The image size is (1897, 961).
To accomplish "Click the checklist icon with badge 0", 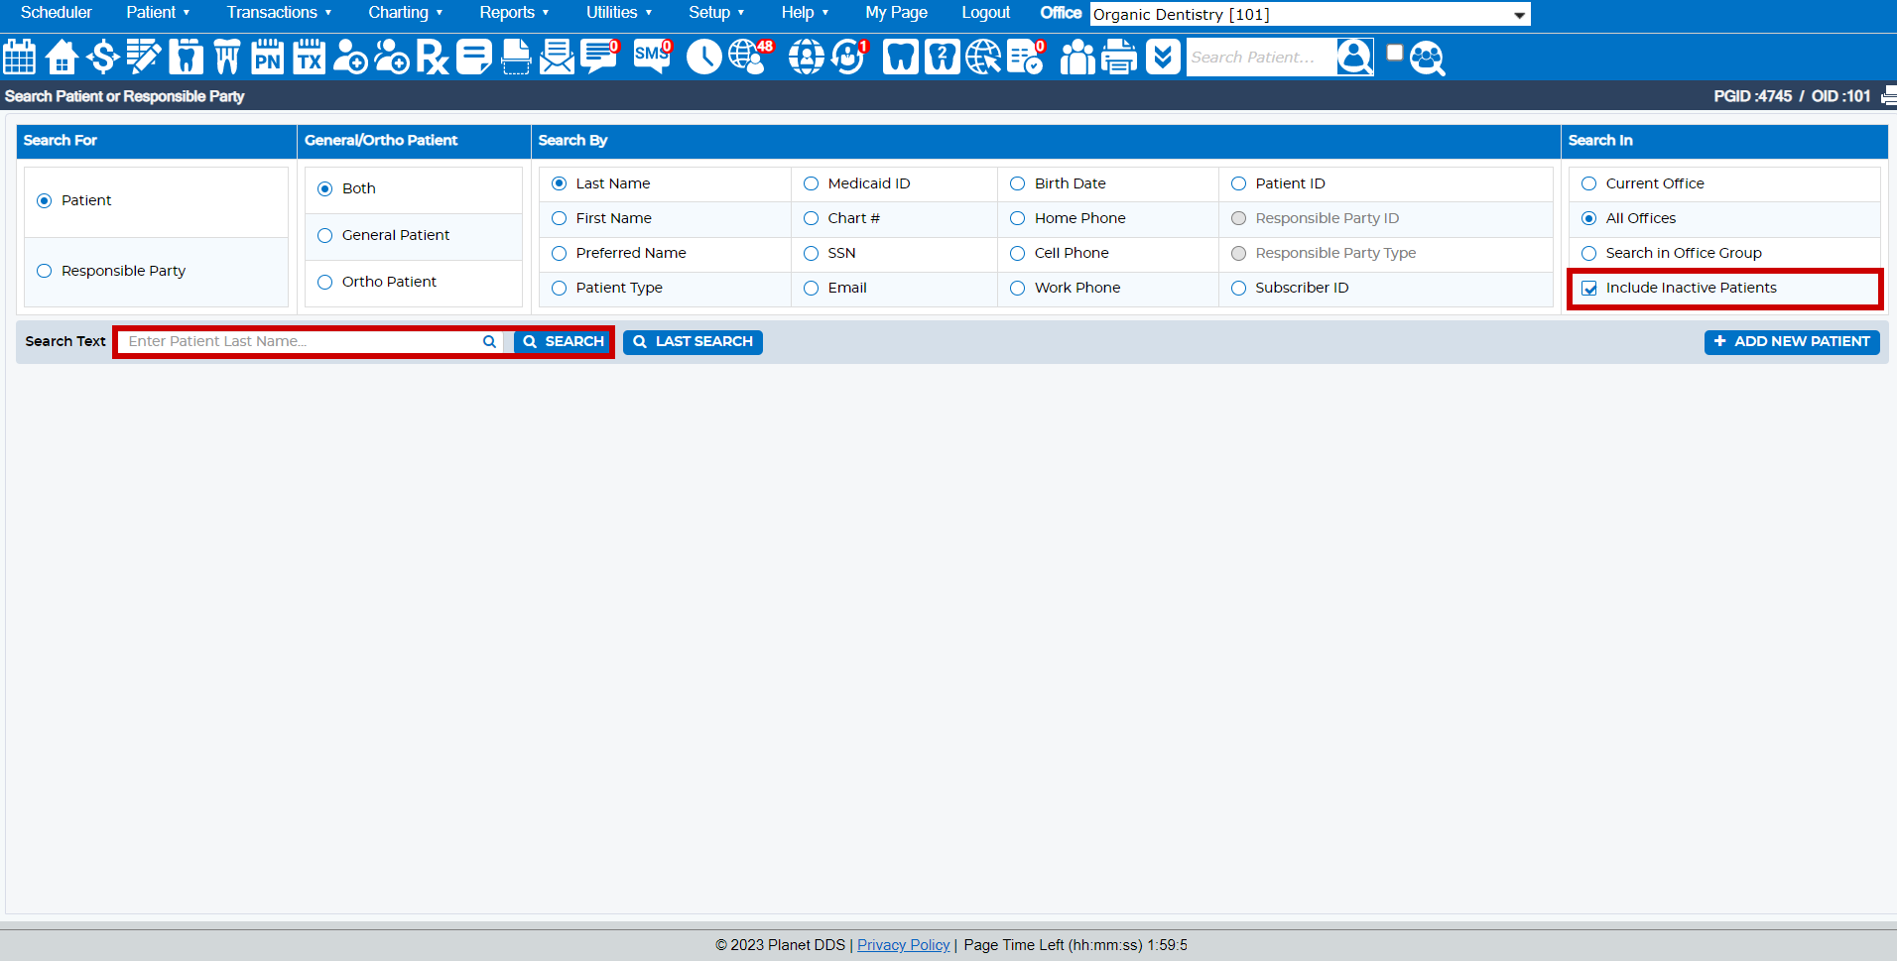I will point(1026,57).
